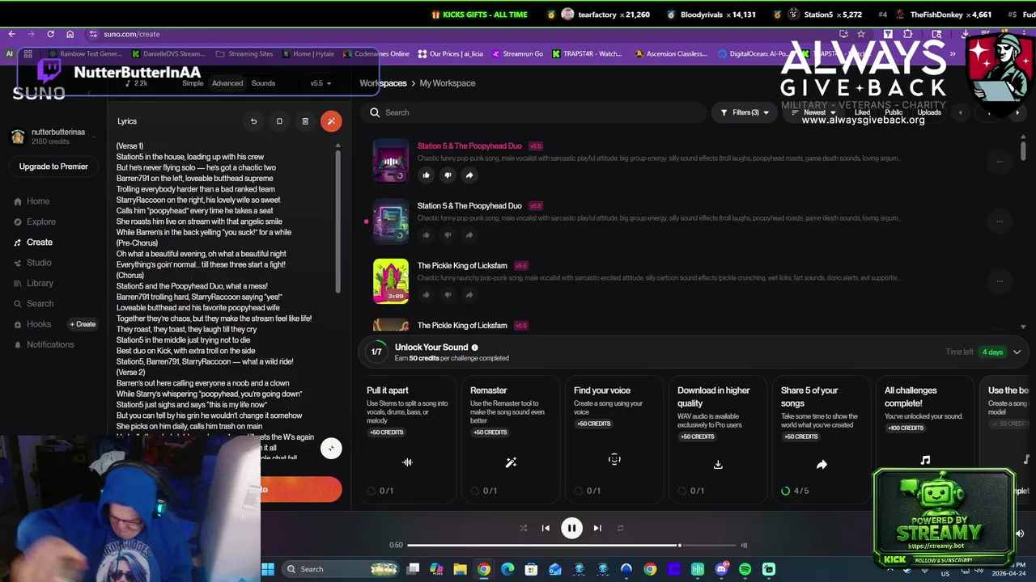
Task: Like the second Station 5 & The Poopyhead Duo song
Action: [427, 234]
